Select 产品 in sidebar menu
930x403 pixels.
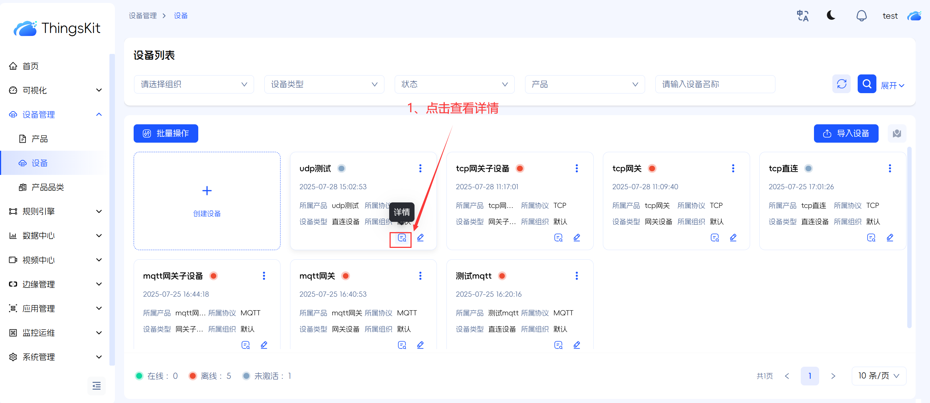(x=40, y=139)
